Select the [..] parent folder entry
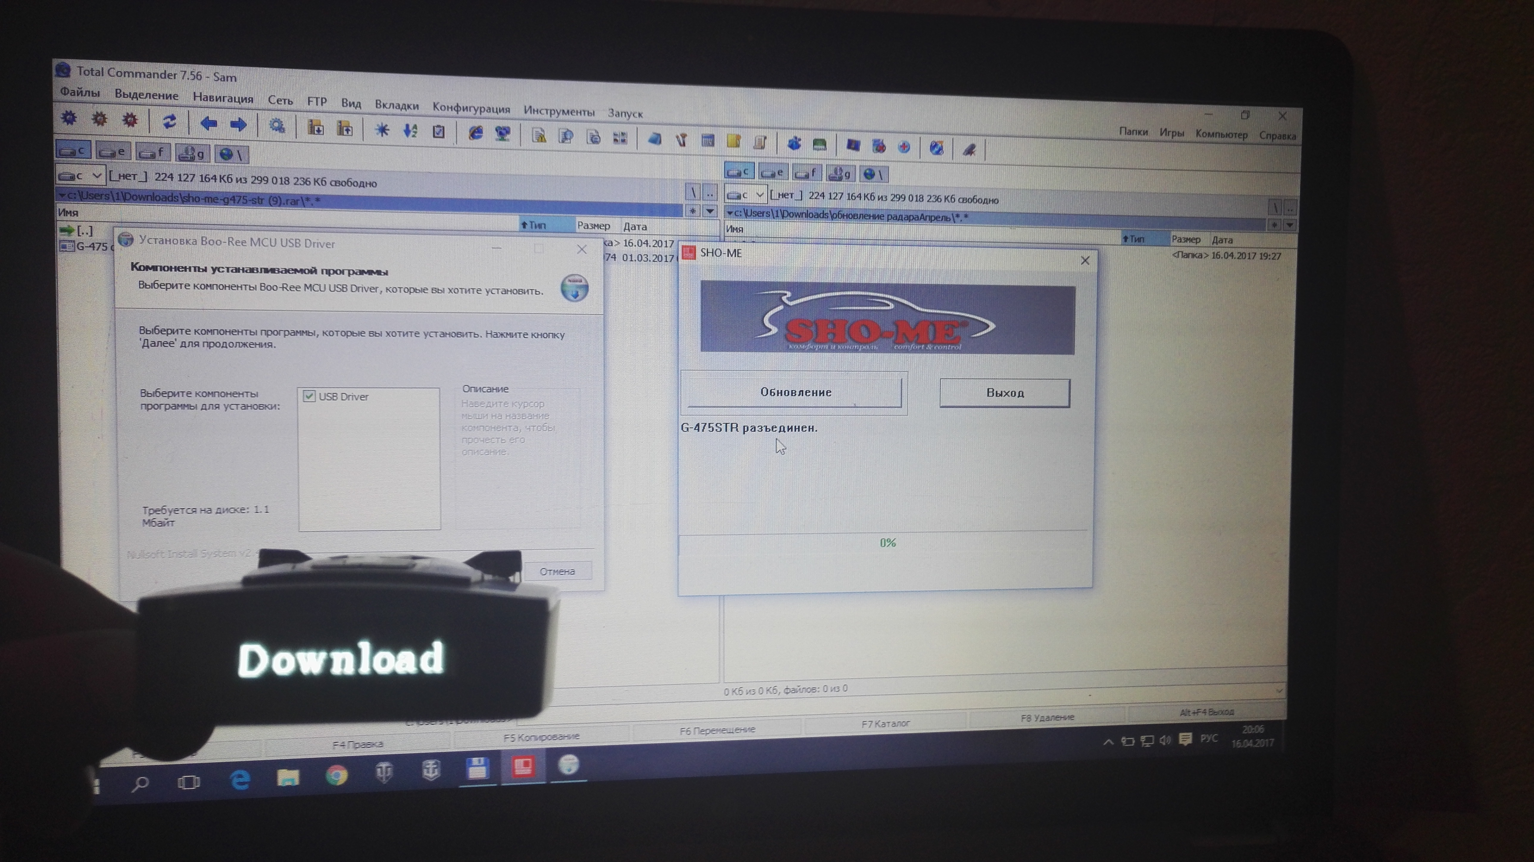 [x=76, y=230]
